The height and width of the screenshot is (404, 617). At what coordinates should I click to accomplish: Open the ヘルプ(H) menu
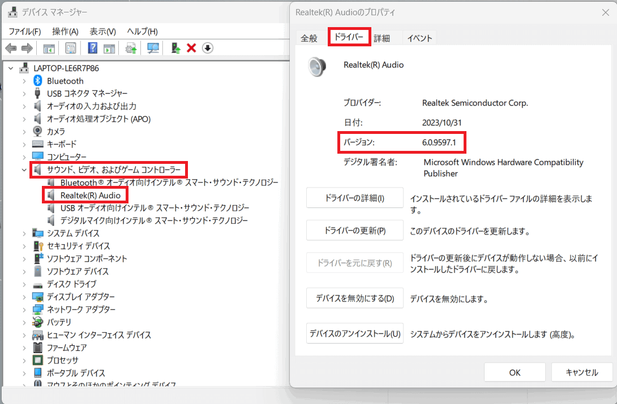click(x=142, y=32)
